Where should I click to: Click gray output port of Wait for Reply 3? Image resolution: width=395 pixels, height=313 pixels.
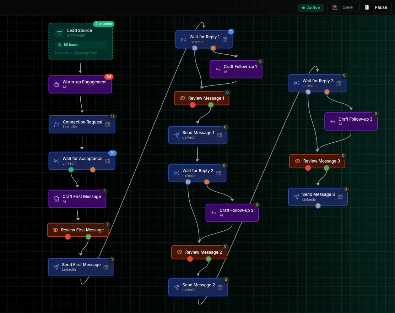308,92
